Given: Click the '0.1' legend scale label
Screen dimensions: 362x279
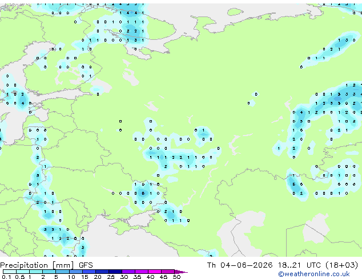Looking at the screenshot, I should tap(6, 277).
